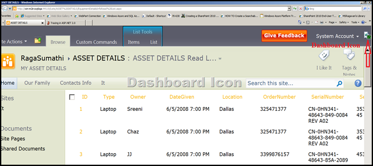Click the Developer Dashboard icon beside System Account

point(367,36)
